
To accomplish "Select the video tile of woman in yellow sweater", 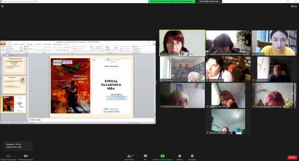I will (274, 43).
